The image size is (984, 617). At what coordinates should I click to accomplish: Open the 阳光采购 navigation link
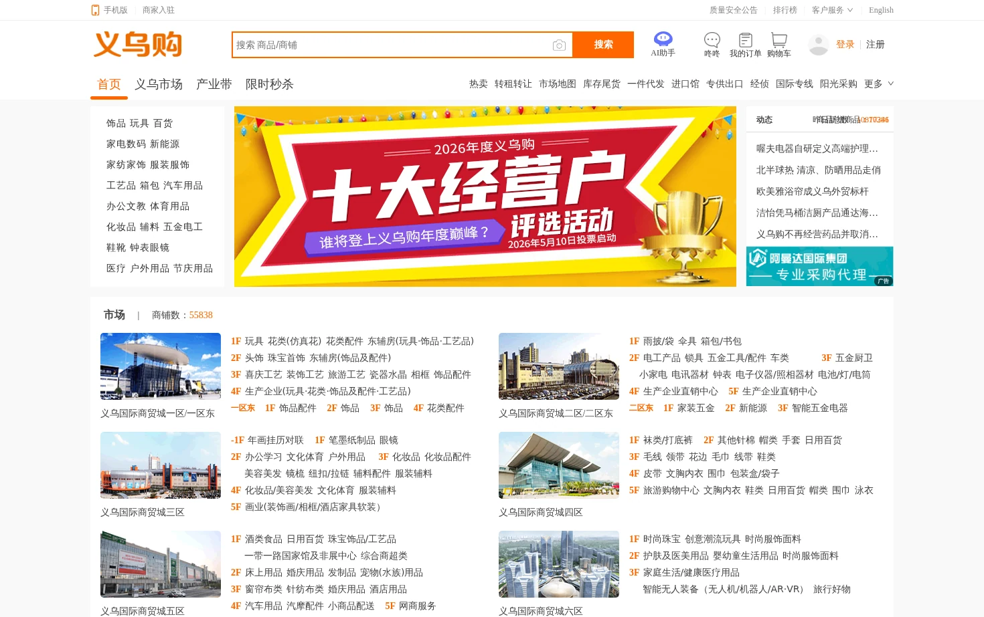[x=839, y=84]
